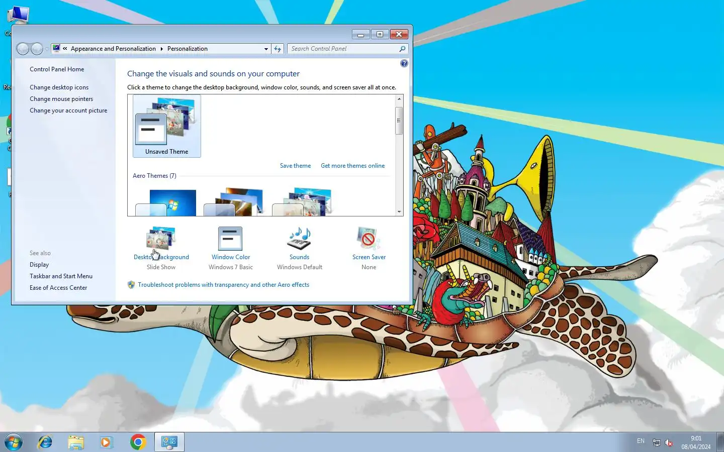
Task: Open Windows Explorer from the taskbar
Action: pos(76,442)
